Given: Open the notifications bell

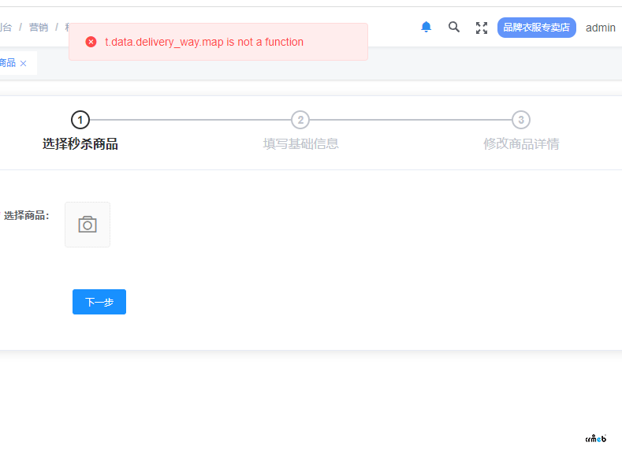Looking at the screenshot, I should (426, 27).
